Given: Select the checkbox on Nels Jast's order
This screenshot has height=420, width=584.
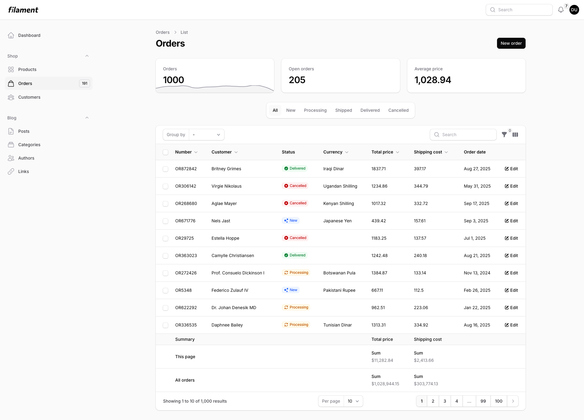Looking at the screenshot, I should tap(165, 221).
